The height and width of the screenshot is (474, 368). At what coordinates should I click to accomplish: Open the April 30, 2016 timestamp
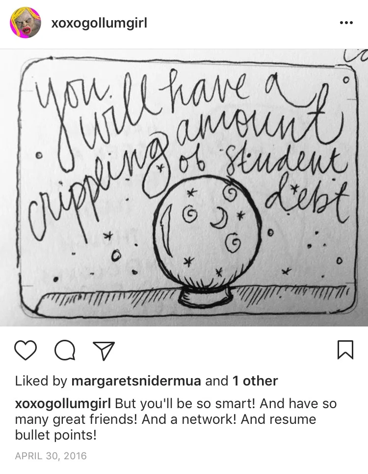(51, 456)
